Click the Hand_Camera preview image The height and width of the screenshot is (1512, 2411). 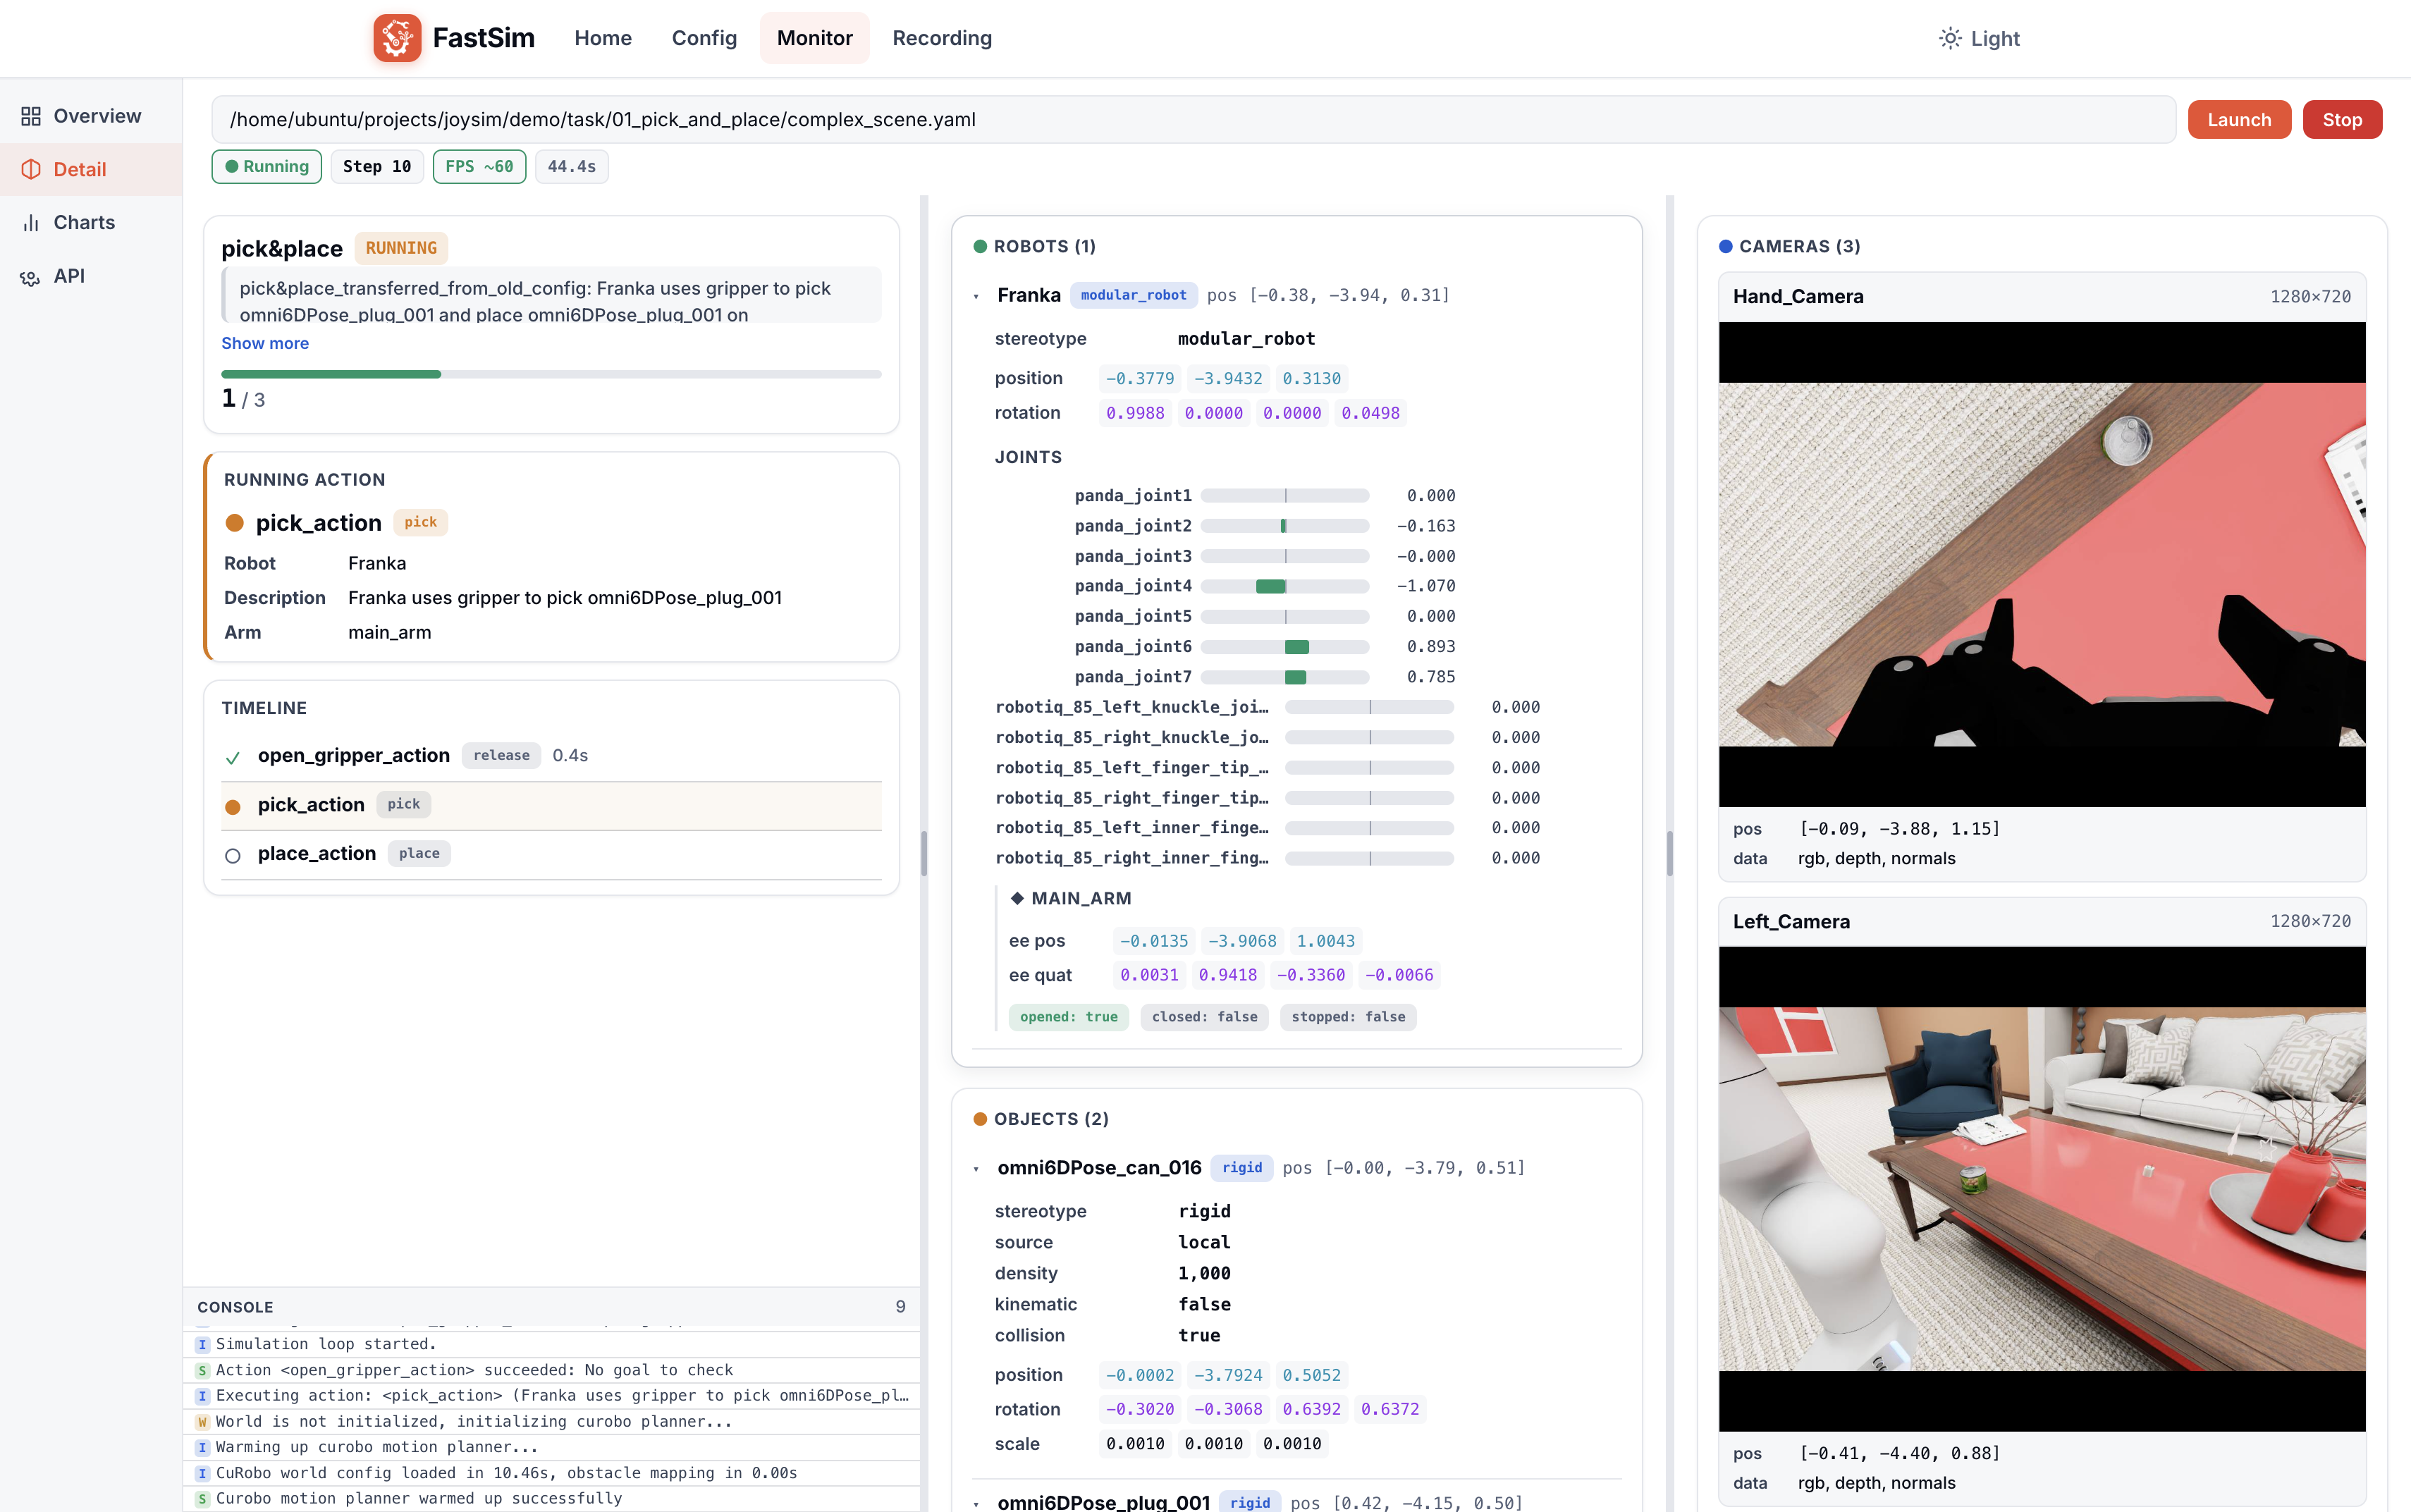[2042, 564]
